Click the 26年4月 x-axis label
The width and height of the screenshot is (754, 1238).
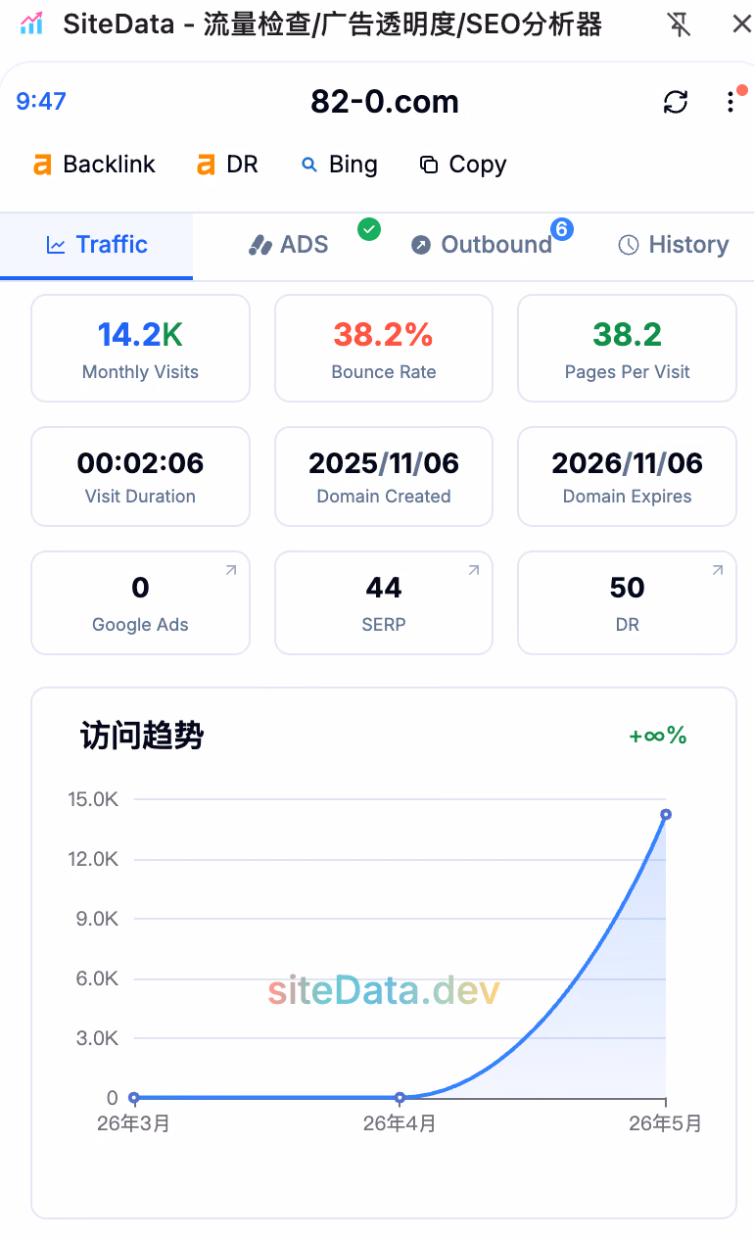400,1124
